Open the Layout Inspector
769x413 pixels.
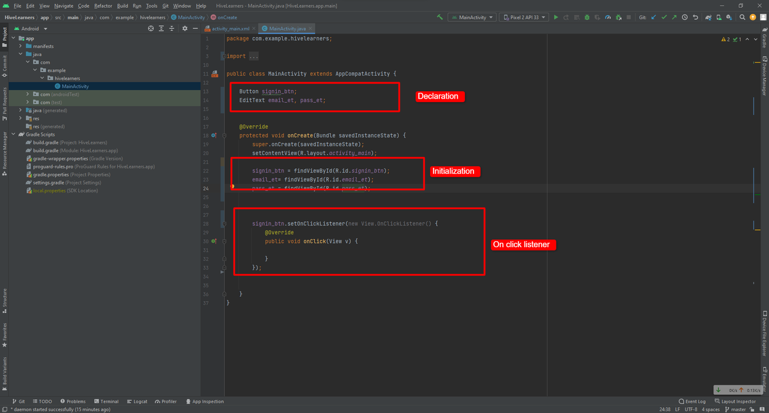click(735, 401)
